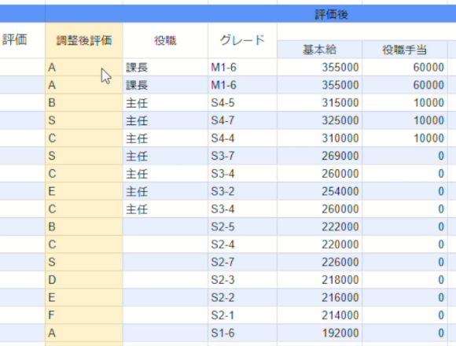Image resolution: width=456 pixels, height=346 pixels.
Task: Select the グレード header cell
Action: (x=242, y=40)
